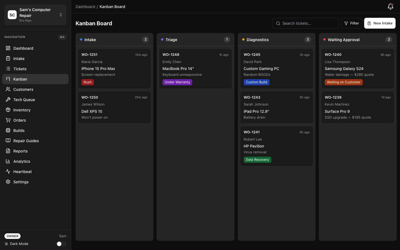This screenshot has height=250, width=400.
Task: Open Orders via the shopping cart icon
Action: pos(8,120)
